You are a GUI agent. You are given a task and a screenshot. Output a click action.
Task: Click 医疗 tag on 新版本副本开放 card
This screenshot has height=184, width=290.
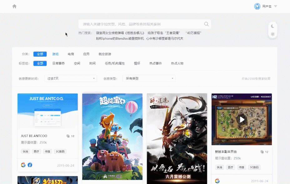click(230, 167)
